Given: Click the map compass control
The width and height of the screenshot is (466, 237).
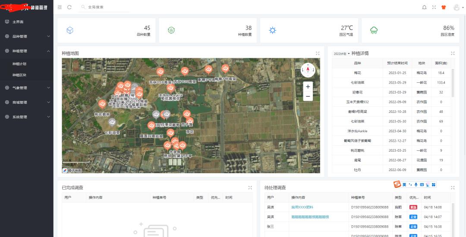Looking at the screenshot, I should coord(308,70).
